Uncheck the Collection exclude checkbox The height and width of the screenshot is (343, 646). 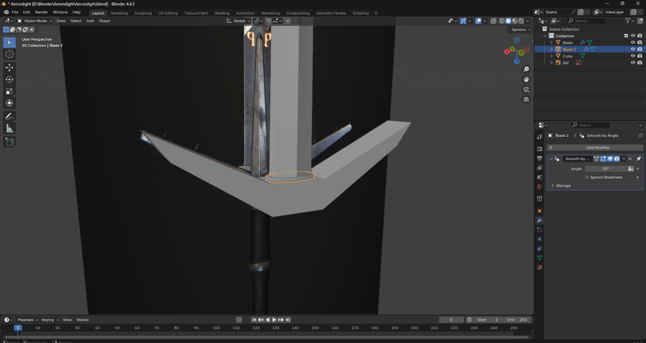pyautogui.click(x=626, y=36)
